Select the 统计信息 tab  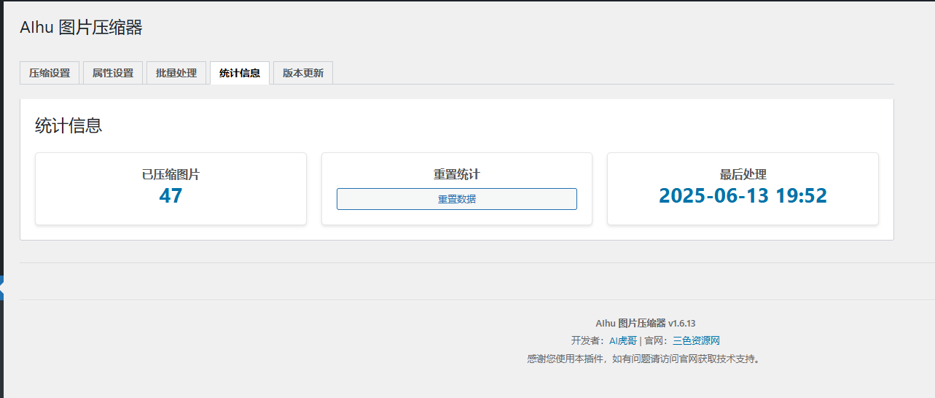pos(240,73)
